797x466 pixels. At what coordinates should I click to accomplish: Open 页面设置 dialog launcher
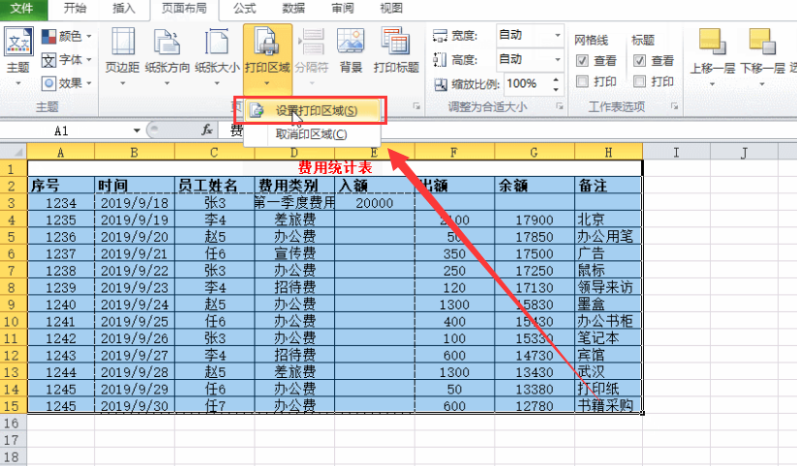(x=416, y=106)
